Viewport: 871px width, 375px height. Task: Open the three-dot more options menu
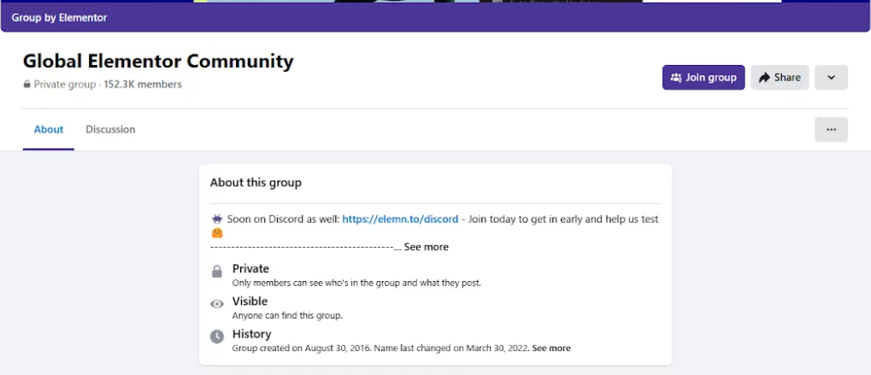[x=830, y=130]
